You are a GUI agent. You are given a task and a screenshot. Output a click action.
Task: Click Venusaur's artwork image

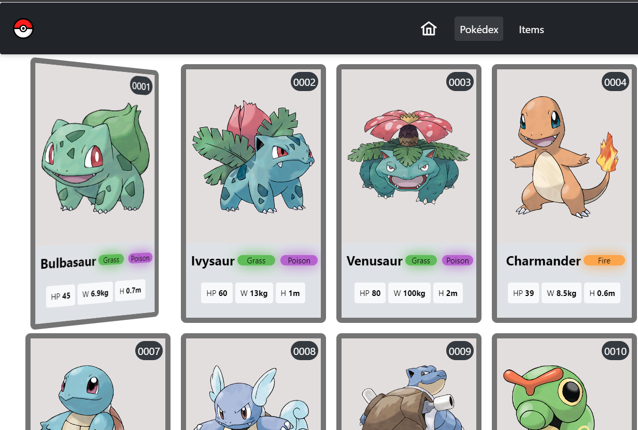(409, 156)
